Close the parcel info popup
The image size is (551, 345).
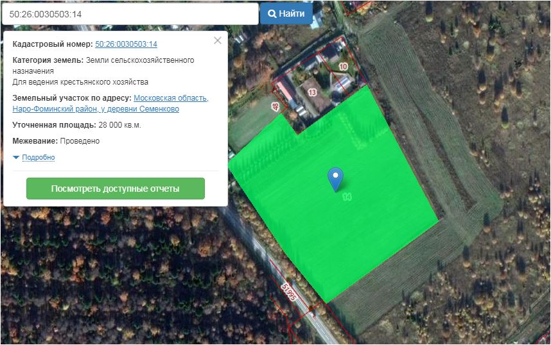coord(218,40)
